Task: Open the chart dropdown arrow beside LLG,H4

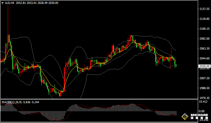Action: 2,3
